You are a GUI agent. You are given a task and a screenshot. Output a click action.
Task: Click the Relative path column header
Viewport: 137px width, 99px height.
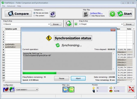tap(13, 29)
